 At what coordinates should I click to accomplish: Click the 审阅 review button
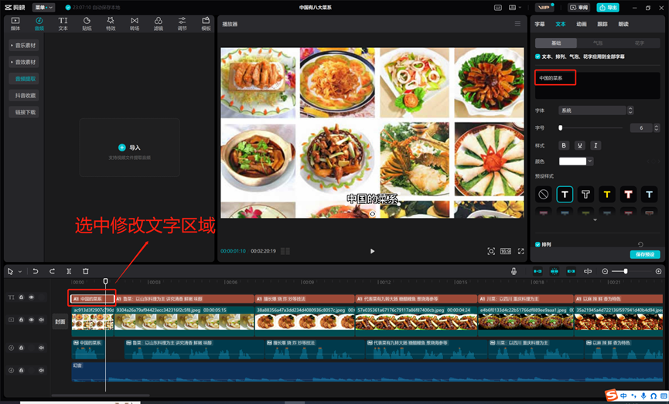point(579,8)
